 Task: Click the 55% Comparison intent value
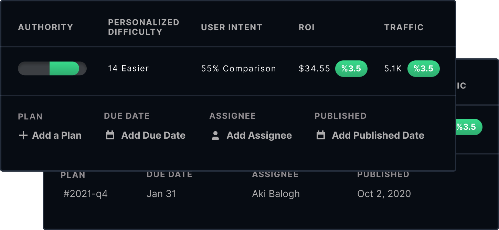click(x=238, y=69)
